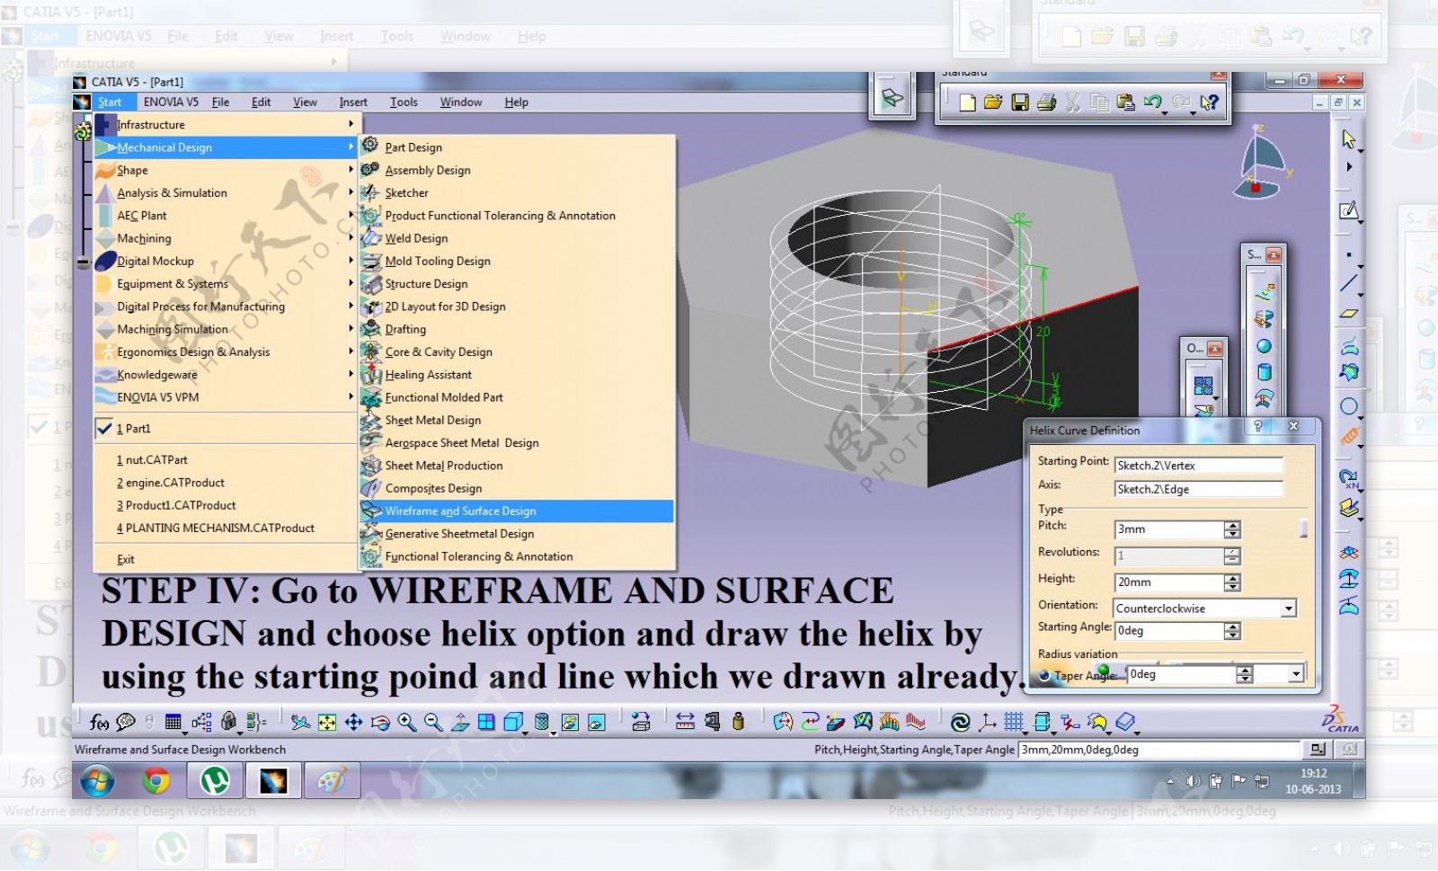The height and width of the screenshot is (871, 1438).
Task: Increase Pitch value with up spinner
Action: (x=1232, y=526)
